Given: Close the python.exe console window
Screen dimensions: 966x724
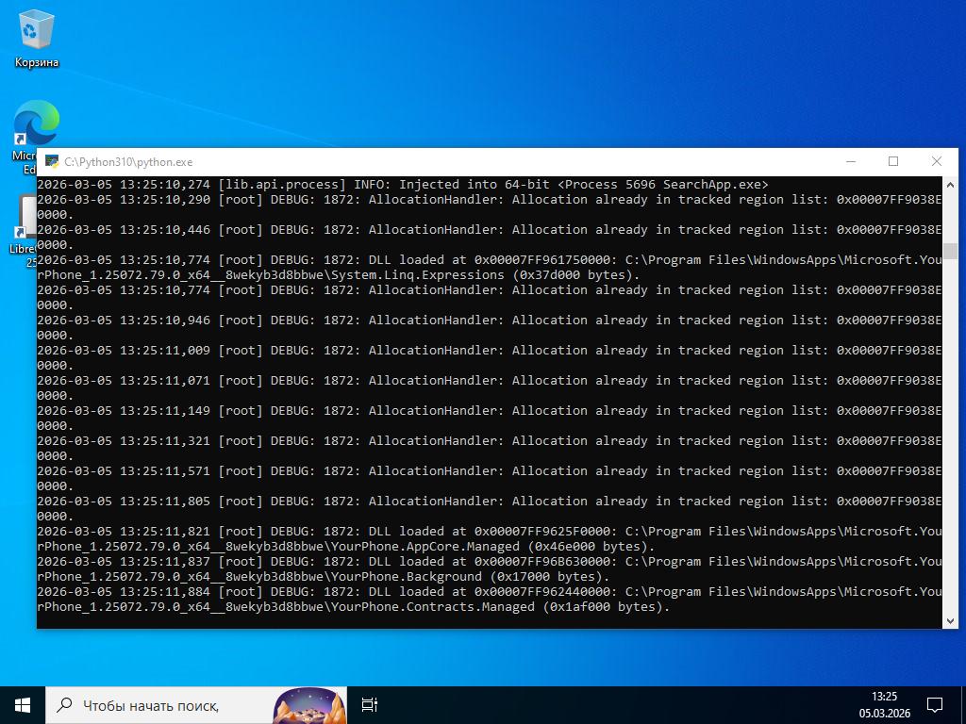Looking at the screenshot, I should (936, 161).
